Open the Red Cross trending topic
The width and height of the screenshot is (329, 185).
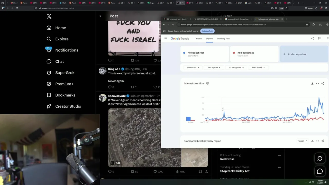[x=227, y=159]
